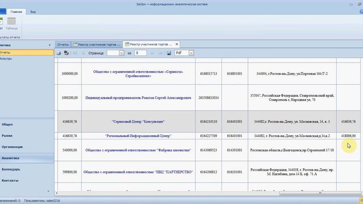
Task: Open link "ИВЦ "ПАРТНЕРСТВО" company
Action: tap(138, 172)
